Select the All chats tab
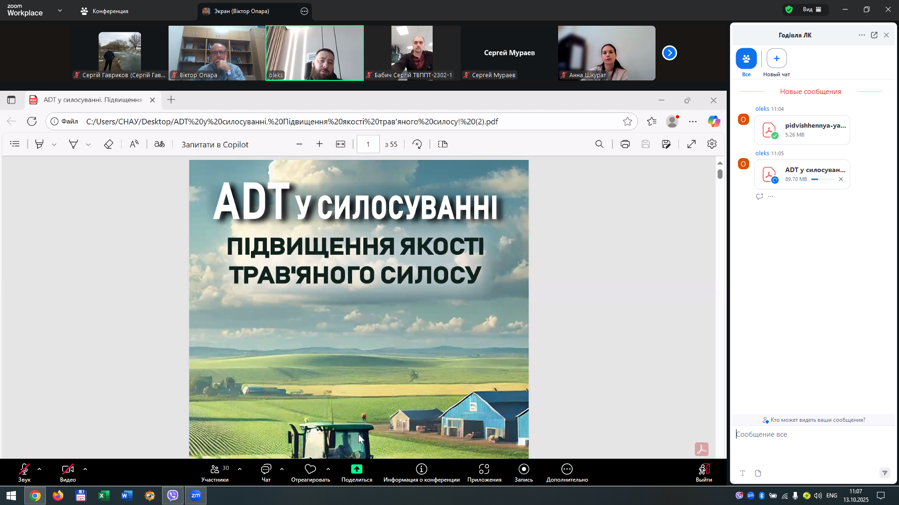899x505 pixels. click(746, 59)
